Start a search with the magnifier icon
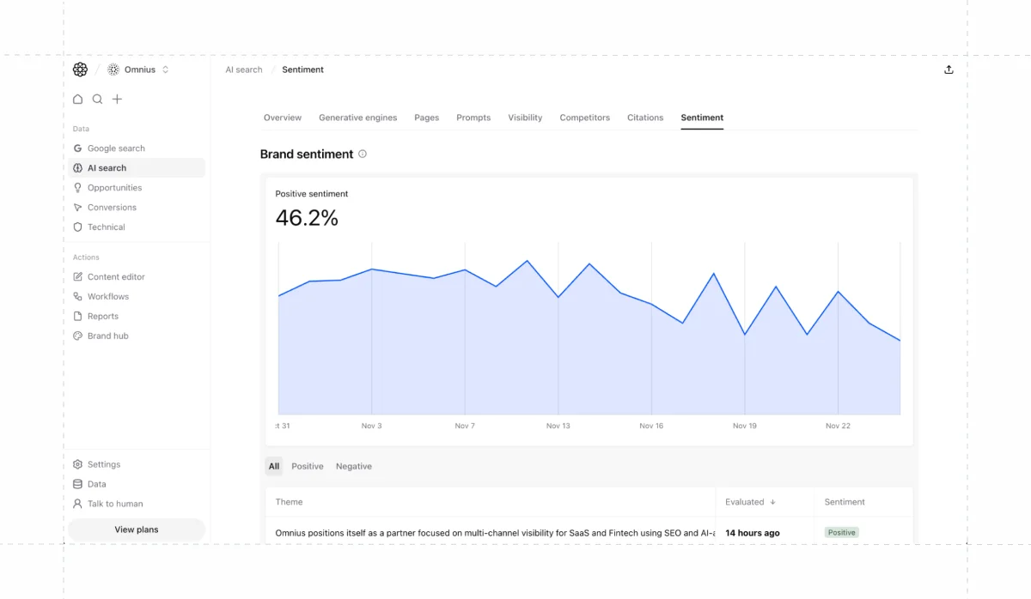This screenshot has height=599, width=1031. click(x=97, y=99)
